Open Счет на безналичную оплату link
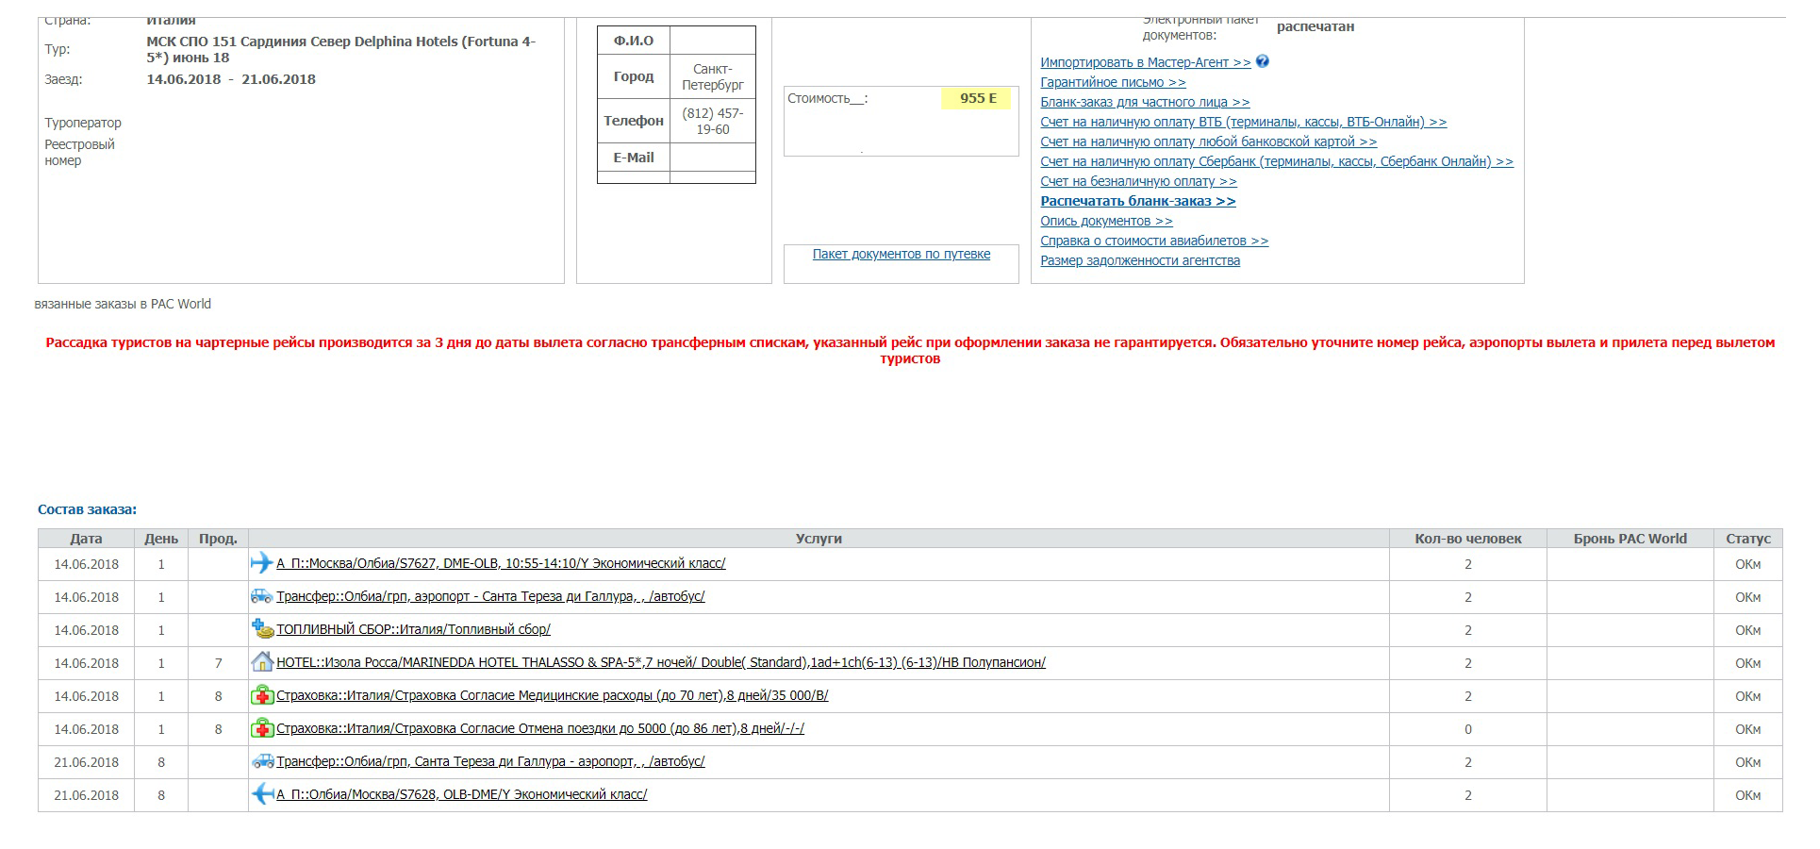Screen dimensions: 1820x849 (1138, 181)
